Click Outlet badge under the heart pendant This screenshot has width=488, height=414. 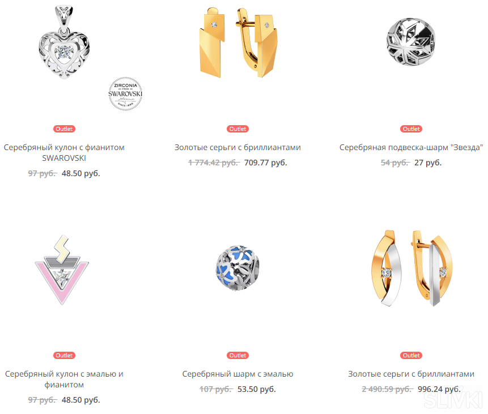(x=64, y=129)
